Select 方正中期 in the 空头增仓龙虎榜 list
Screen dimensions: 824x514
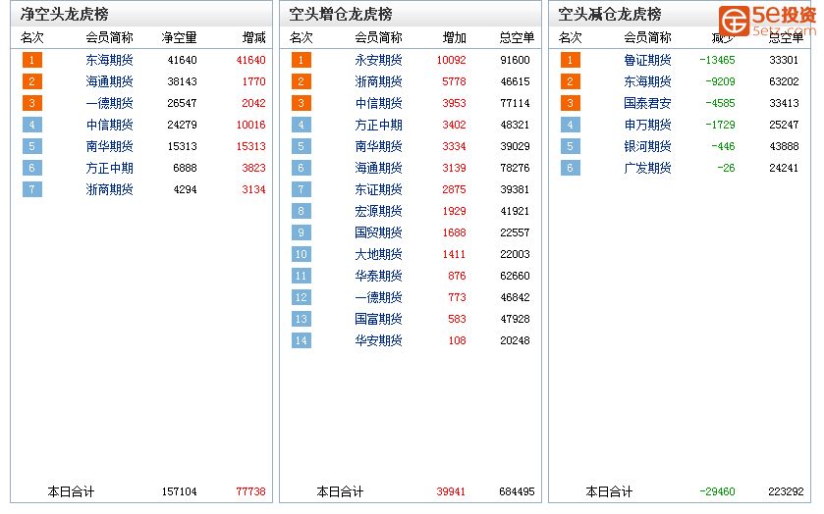click(378, 125)
